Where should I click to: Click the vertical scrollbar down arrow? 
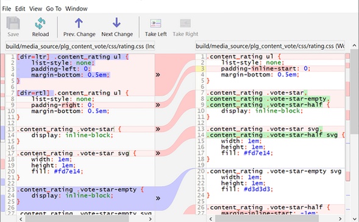pyautogui.click(x=354, y=218)
